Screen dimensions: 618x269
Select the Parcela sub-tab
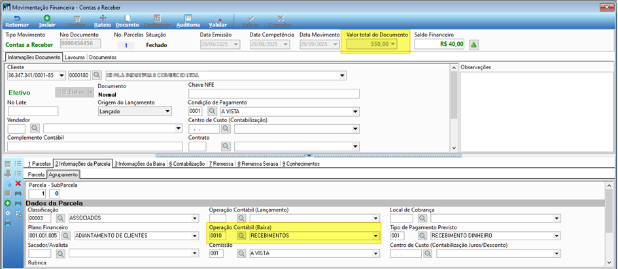click(x=36, y=174)
